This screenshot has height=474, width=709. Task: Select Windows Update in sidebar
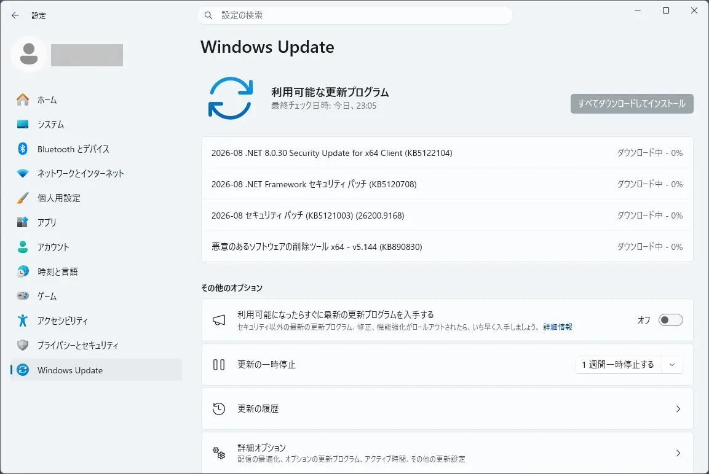pyautogui.click(x=96, y=370)
